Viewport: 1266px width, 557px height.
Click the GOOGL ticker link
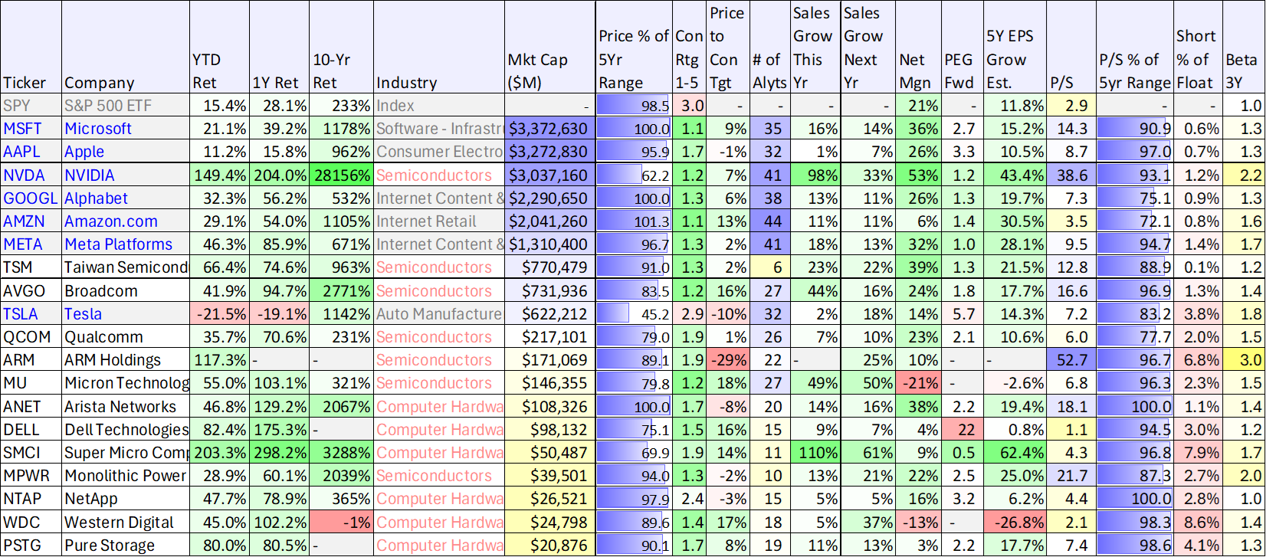[30, 198]
